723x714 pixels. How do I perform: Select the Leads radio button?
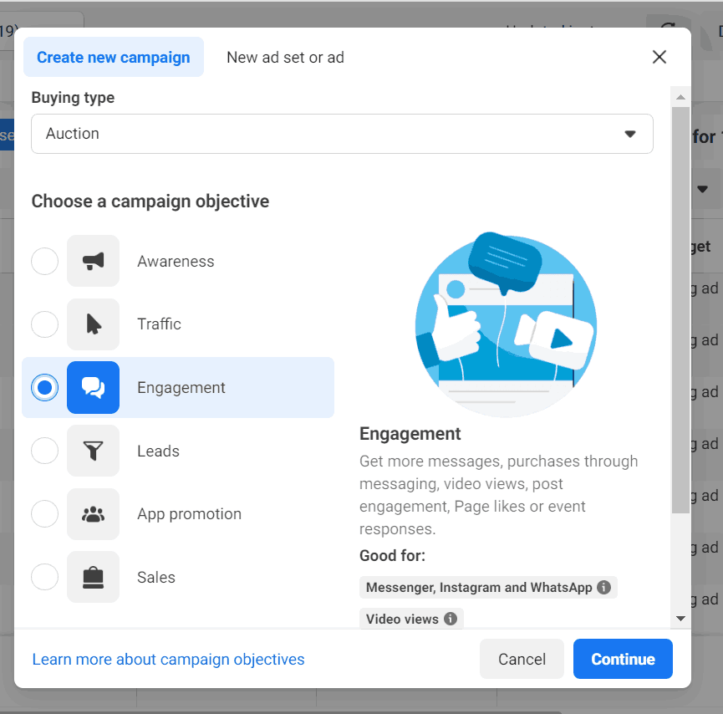(x=45, y=451)
